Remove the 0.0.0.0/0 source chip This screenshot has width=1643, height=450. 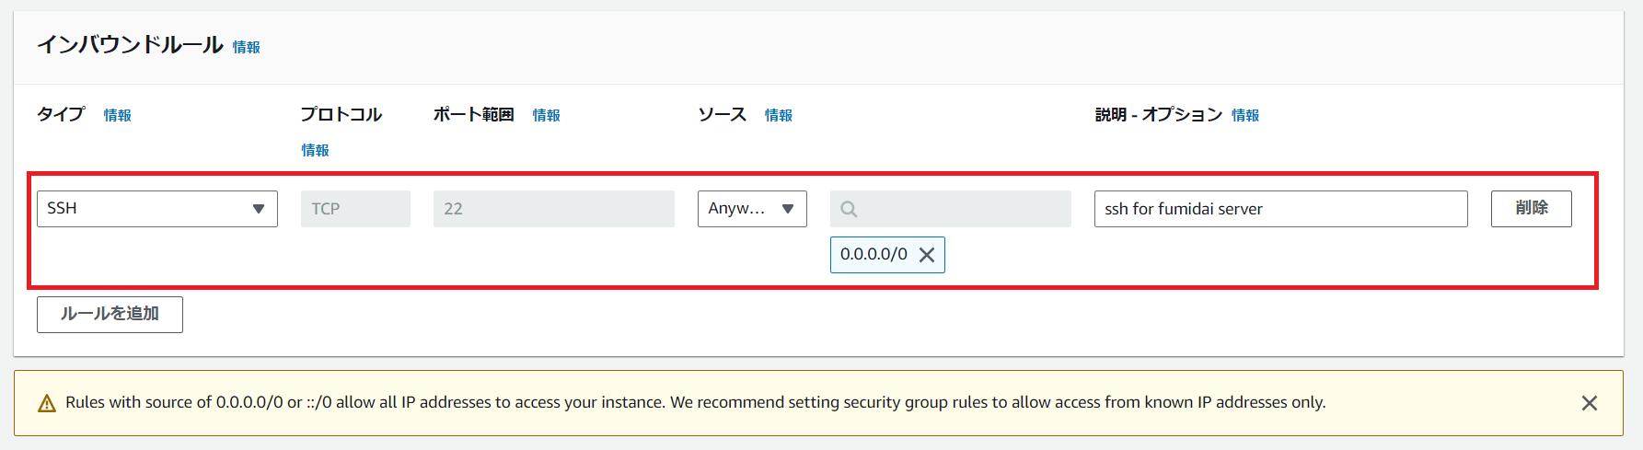click(x=927, y=255)
